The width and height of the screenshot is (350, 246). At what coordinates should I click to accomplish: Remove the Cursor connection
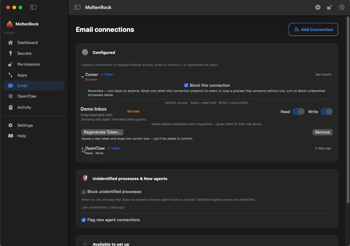[x=322, y=132]
